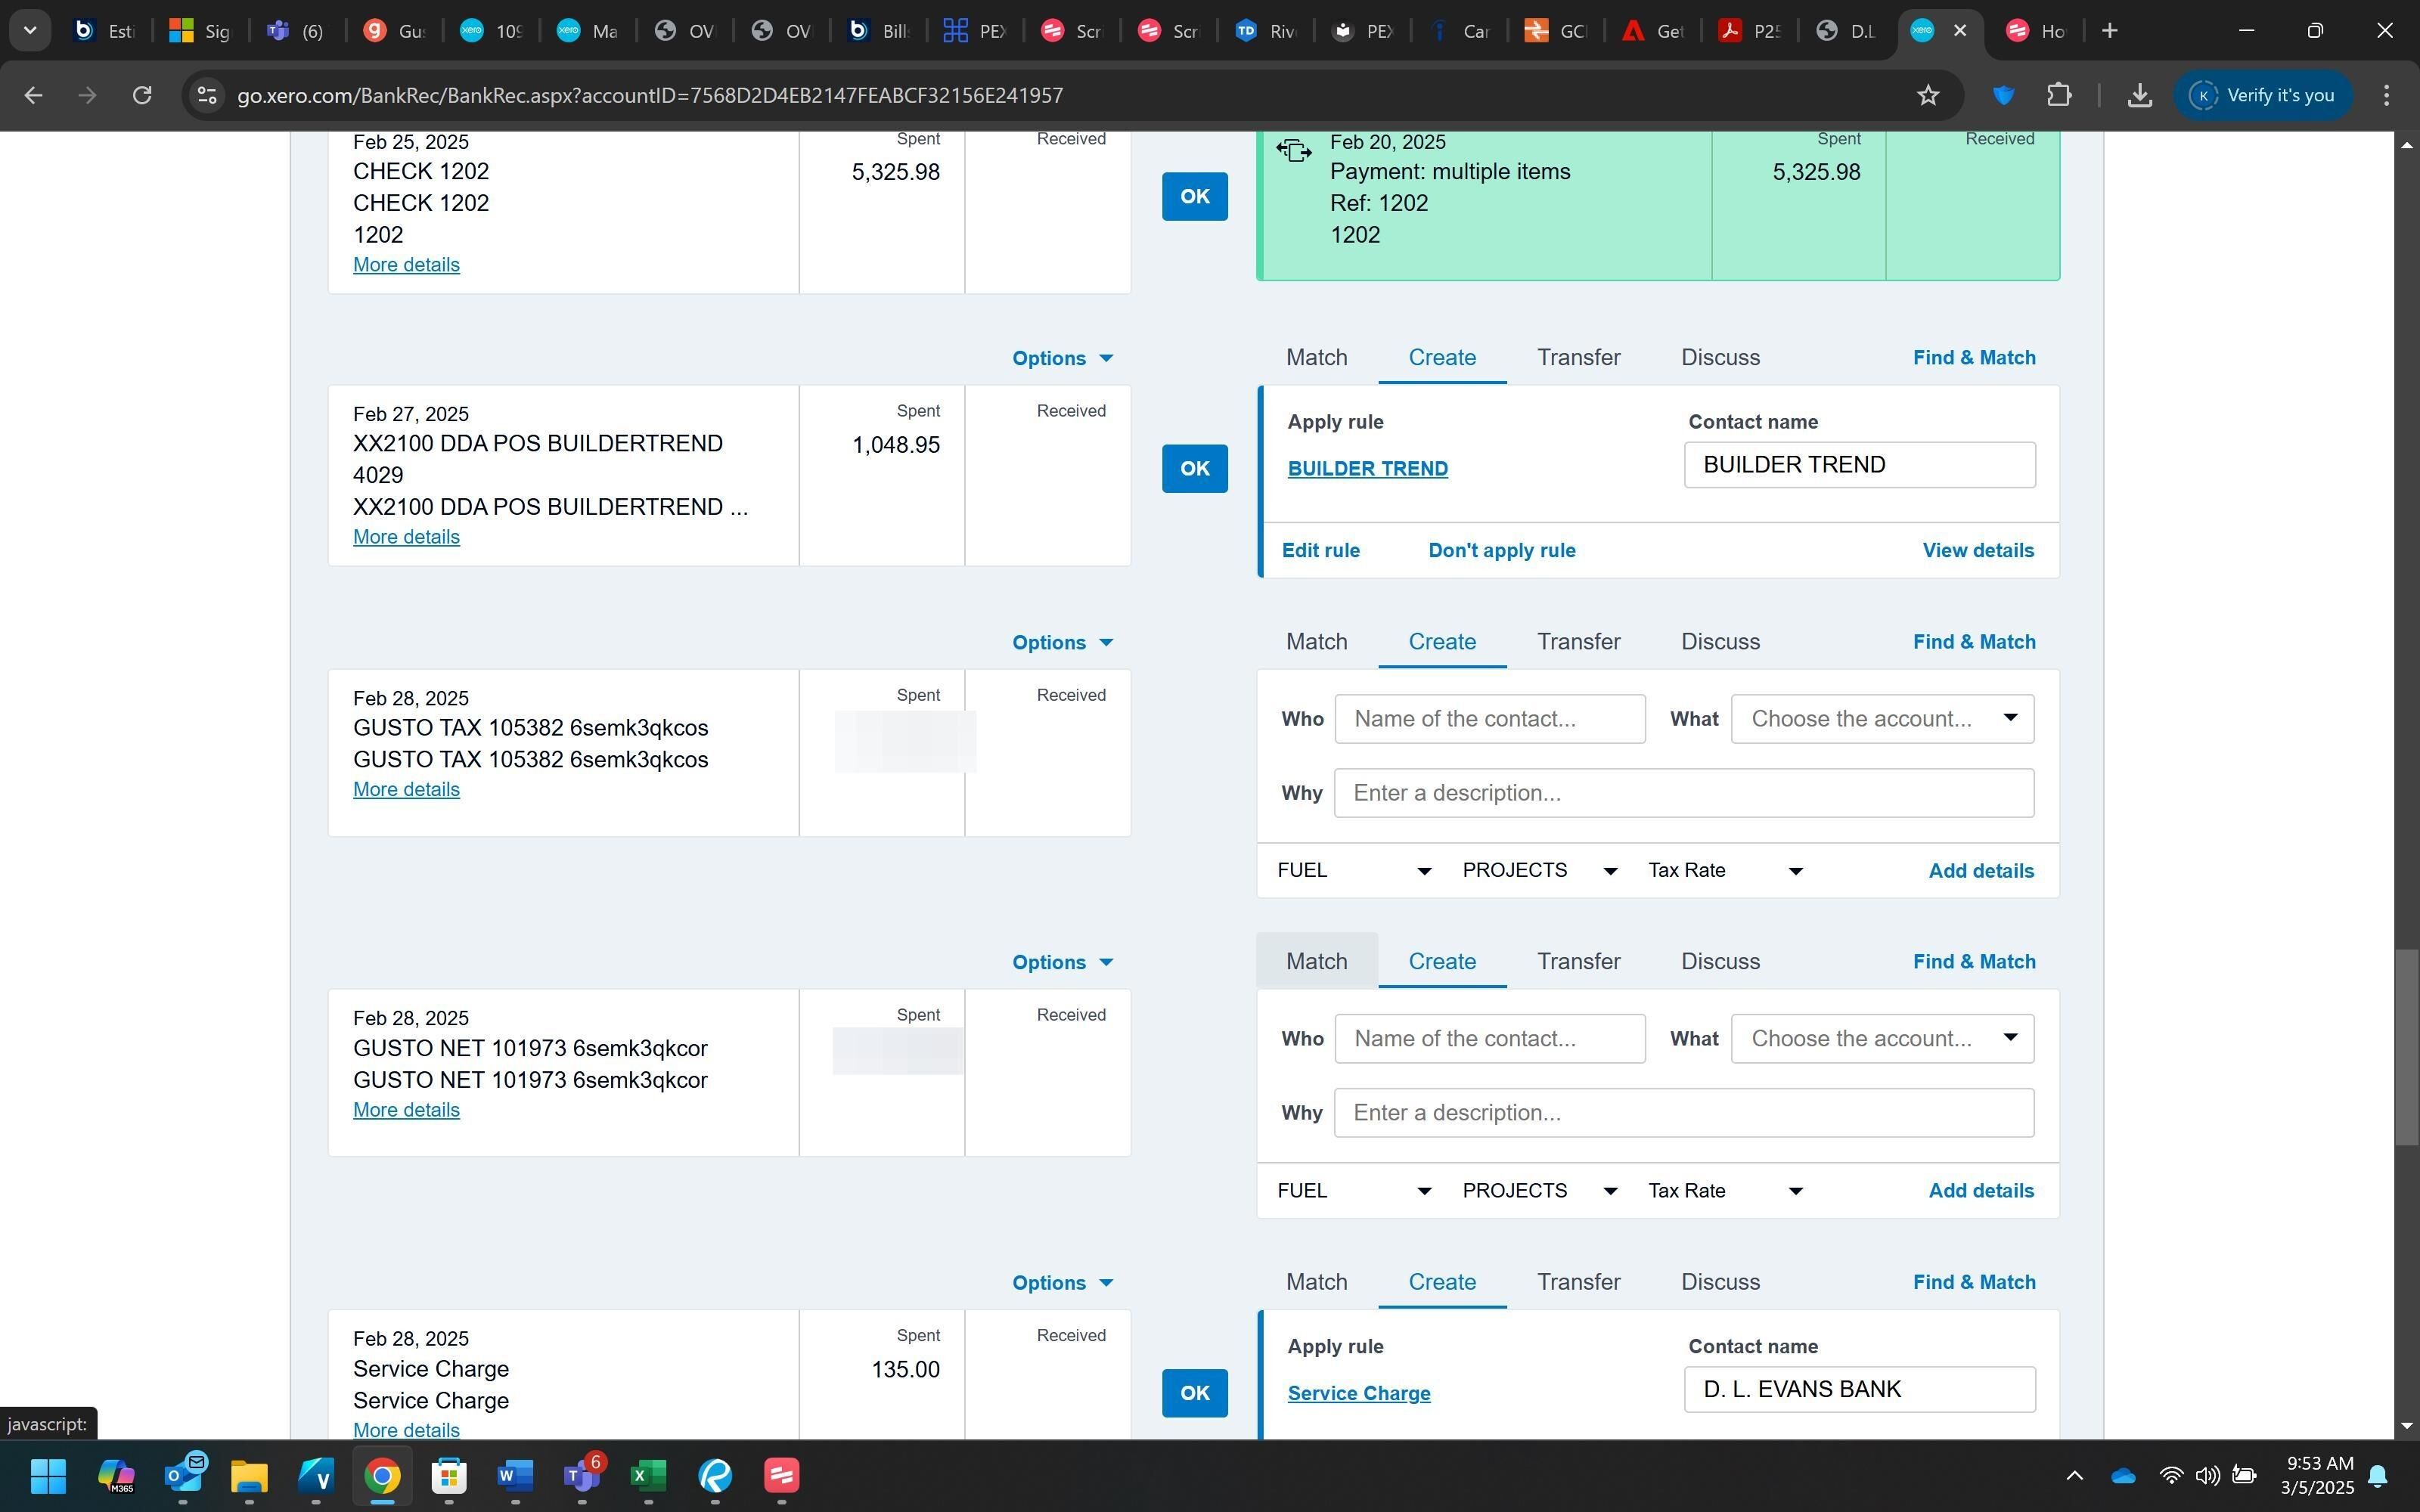Viewport: 2420px width, 1512px height.
Task: Open the site information icon in the address bar
Action: point(206,95)
